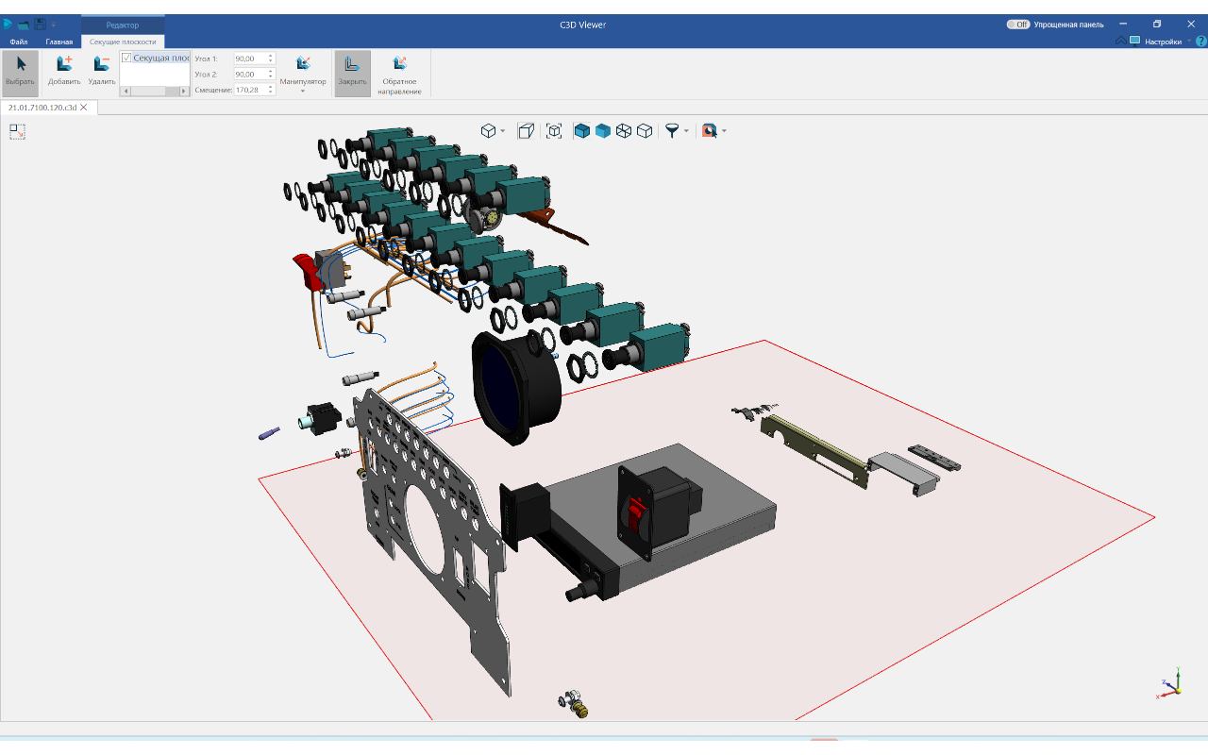Expand the section view tool dropdown arrow
The width and height of the screenshot is (1208, 755).
(724, 131)
